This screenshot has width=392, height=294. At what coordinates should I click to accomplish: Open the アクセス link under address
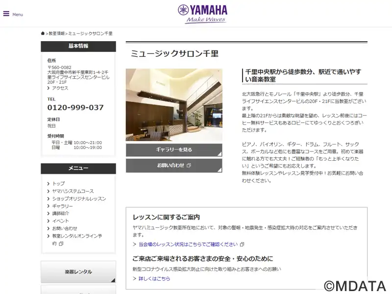click(60, 88)
